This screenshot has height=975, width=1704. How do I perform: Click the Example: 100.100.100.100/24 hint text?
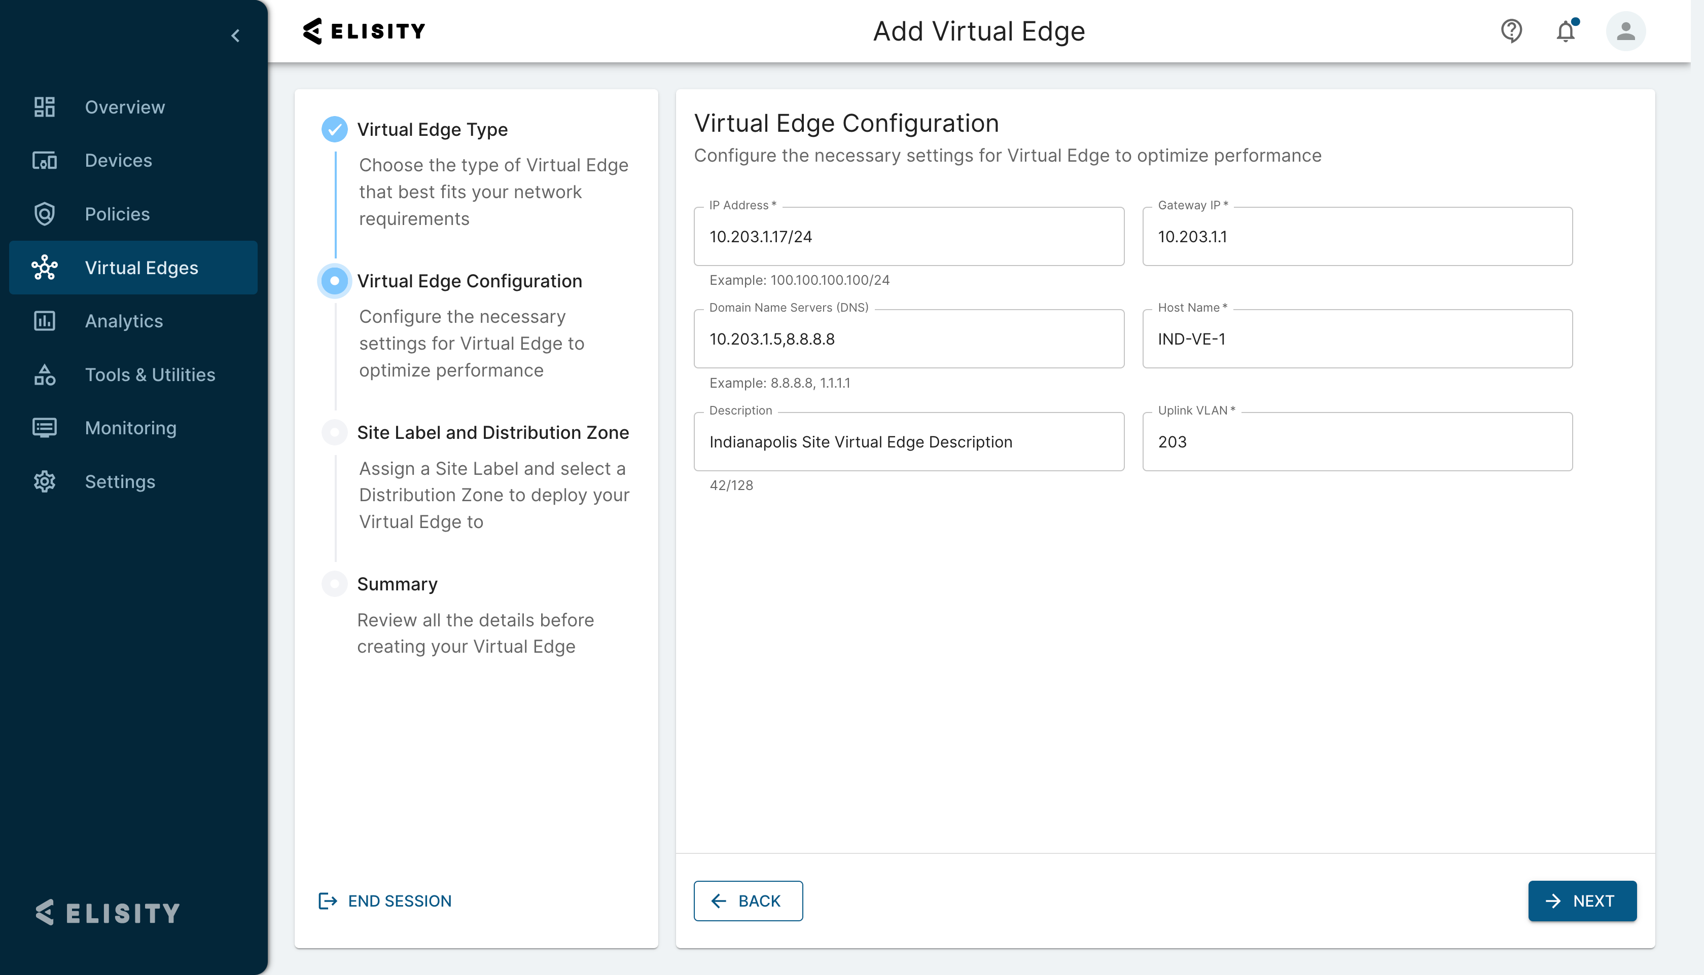pos(799,280)
